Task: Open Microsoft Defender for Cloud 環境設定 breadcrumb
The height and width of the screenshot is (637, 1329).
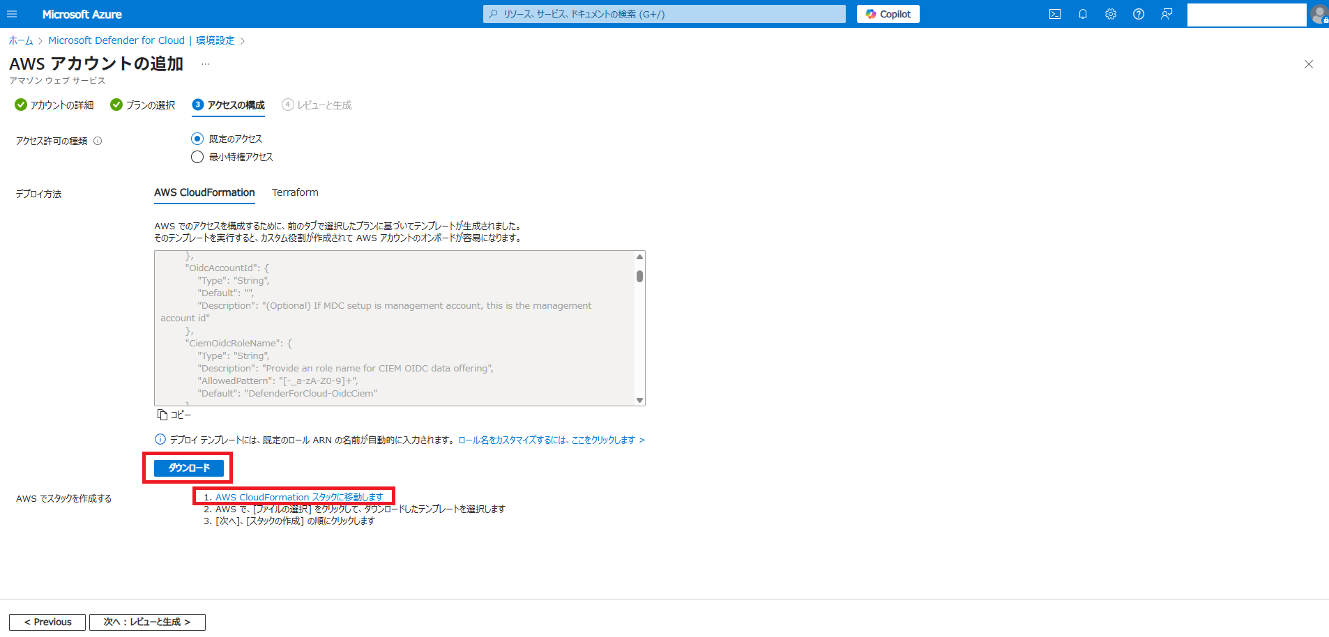Action: (x=142, y=40)
